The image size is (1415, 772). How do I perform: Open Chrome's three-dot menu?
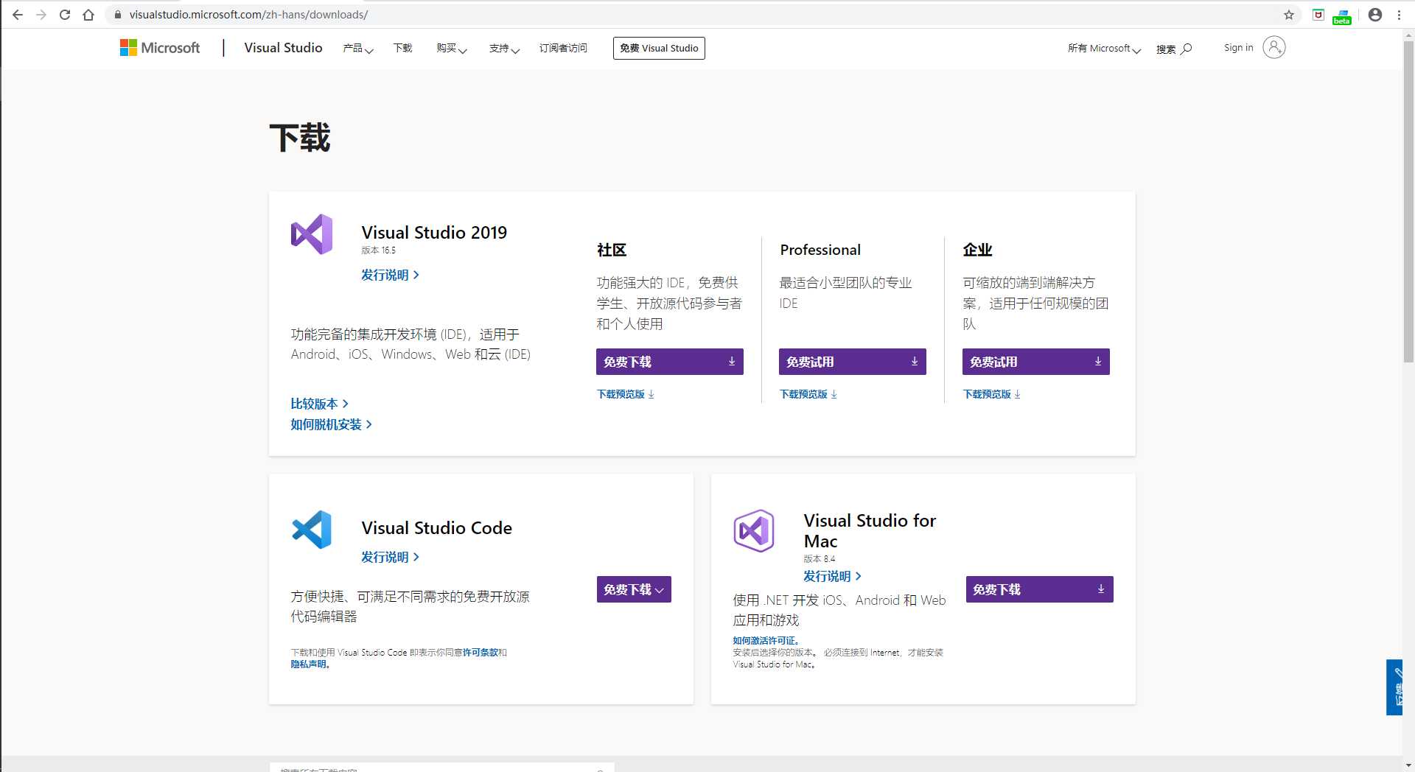[x=1399, y=15]
